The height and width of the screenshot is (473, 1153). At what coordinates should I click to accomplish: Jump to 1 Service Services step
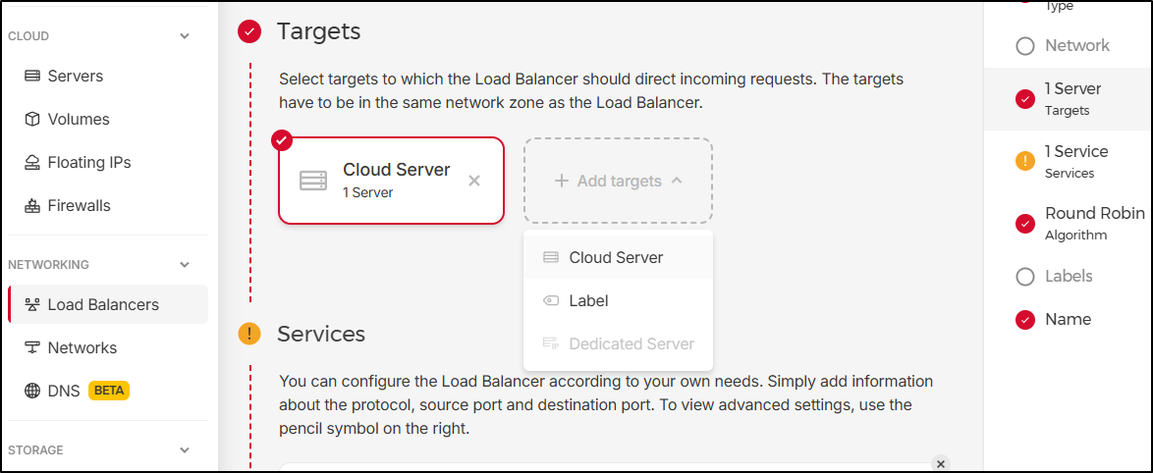point(1075,161)
